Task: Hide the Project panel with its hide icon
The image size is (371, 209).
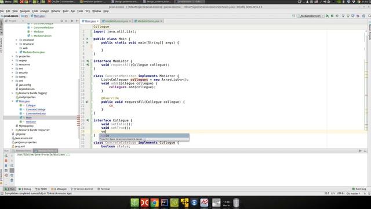Action: tap(77, 21)
